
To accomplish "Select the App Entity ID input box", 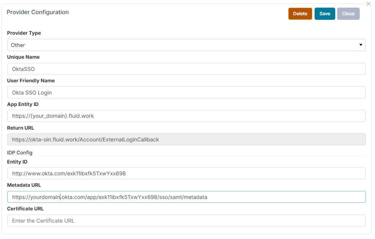I will pyautogui.click(x=186, y=116).
